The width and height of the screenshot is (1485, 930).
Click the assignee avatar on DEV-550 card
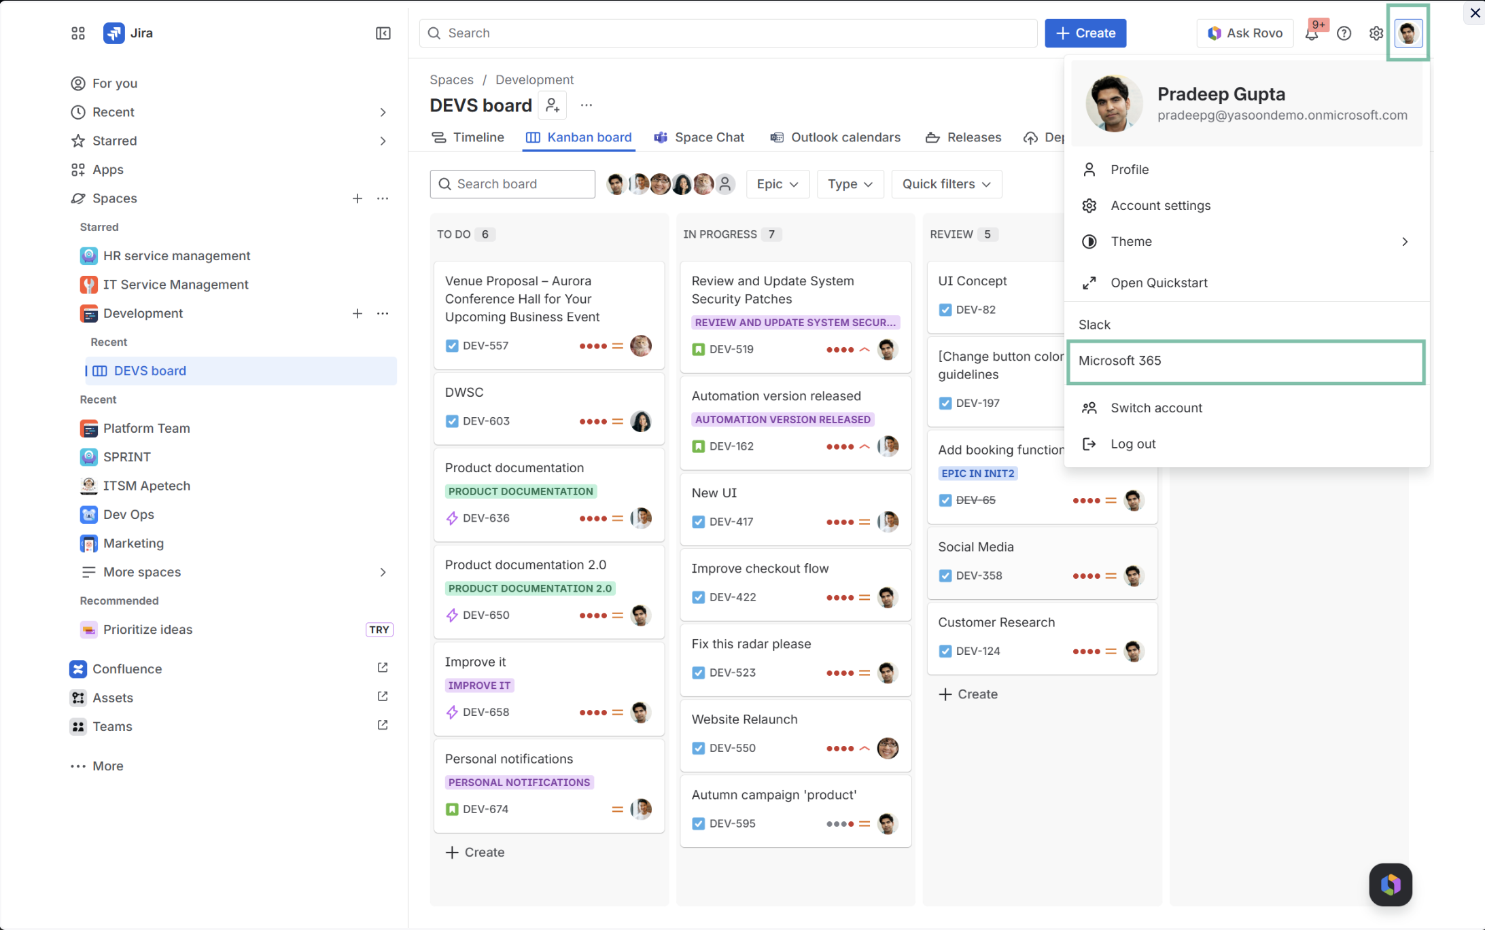pyautogui.click(x=888, y=748)
